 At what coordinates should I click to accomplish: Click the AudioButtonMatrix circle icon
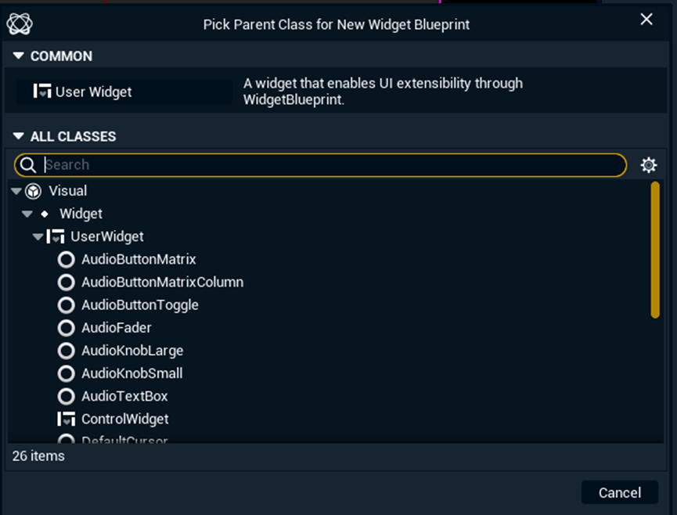(67, 259)
